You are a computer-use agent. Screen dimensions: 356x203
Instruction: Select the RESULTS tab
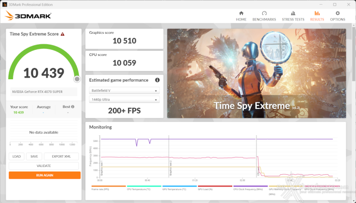point(317,16)
